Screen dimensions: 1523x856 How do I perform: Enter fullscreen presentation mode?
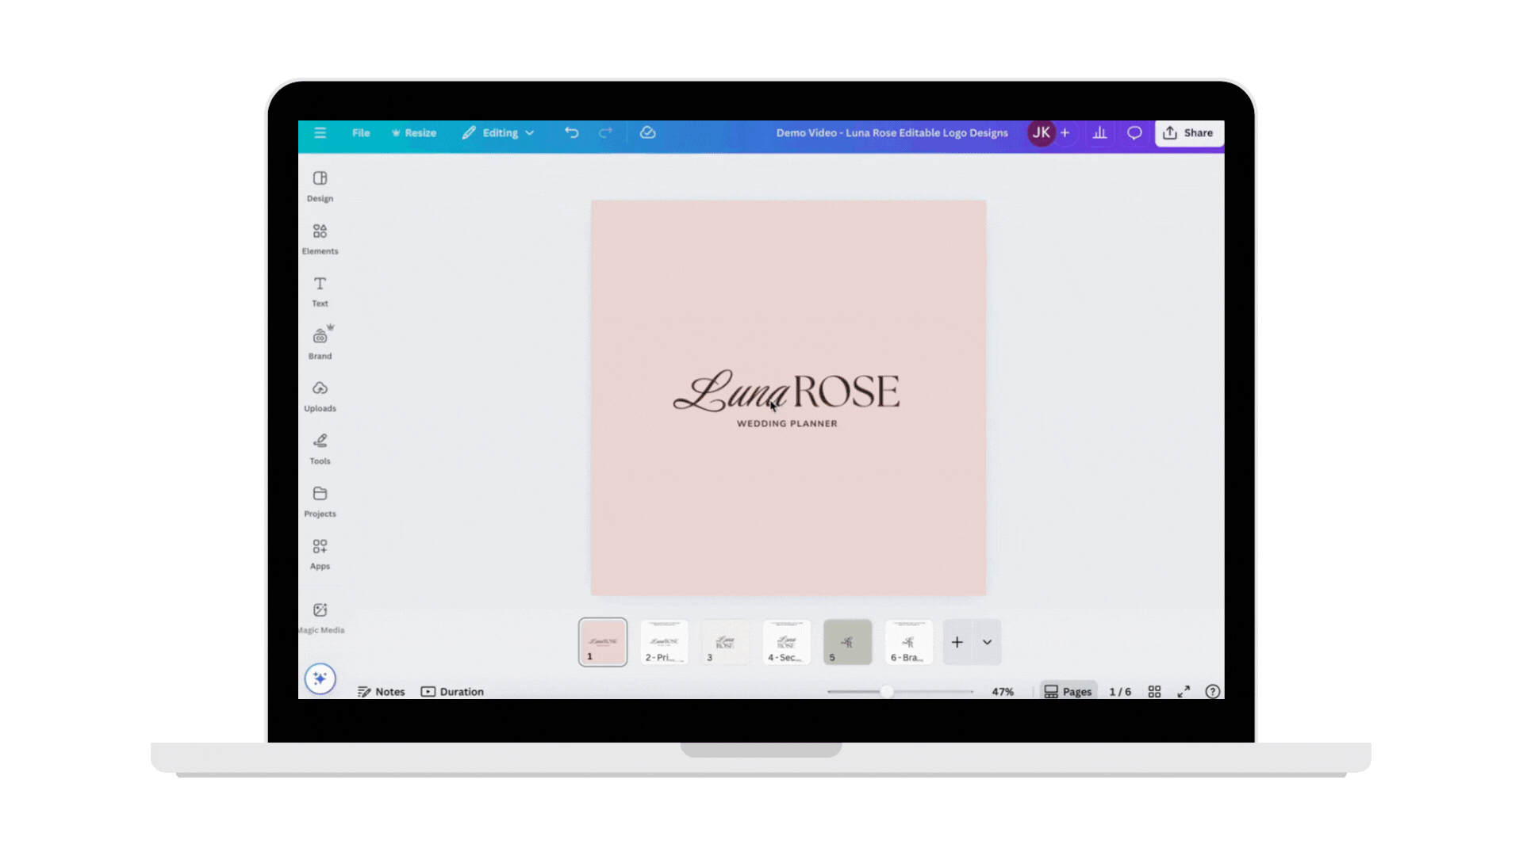point(1183,691)
